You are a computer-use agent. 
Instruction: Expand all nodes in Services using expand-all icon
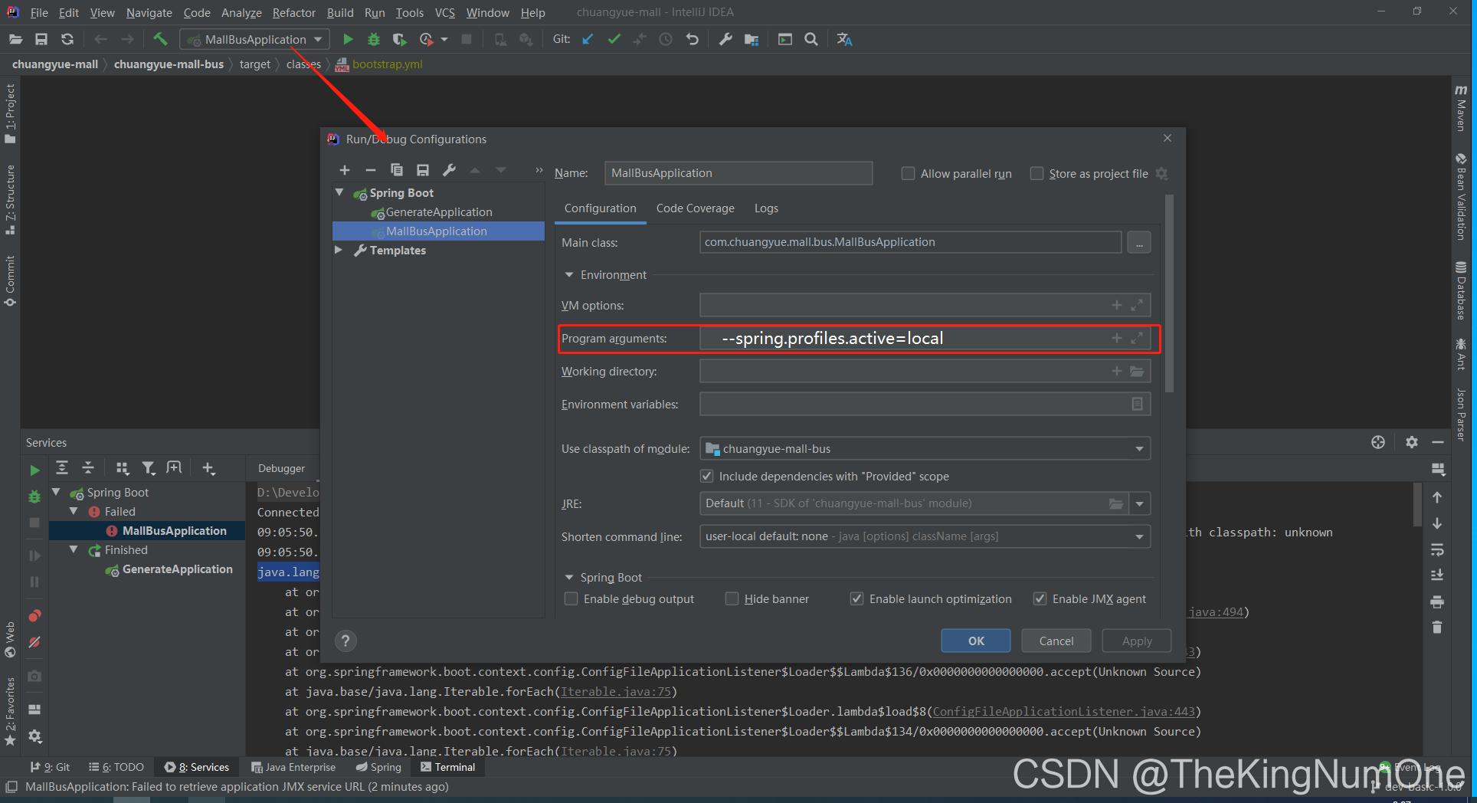62,467
